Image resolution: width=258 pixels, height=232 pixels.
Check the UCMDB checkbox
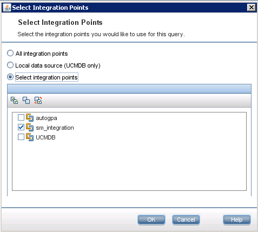coord(21,137)
